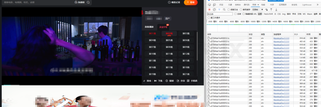Screen dimensions: 321x107
Task: Focus the movie search input field
Action: [x=38, y=2]
